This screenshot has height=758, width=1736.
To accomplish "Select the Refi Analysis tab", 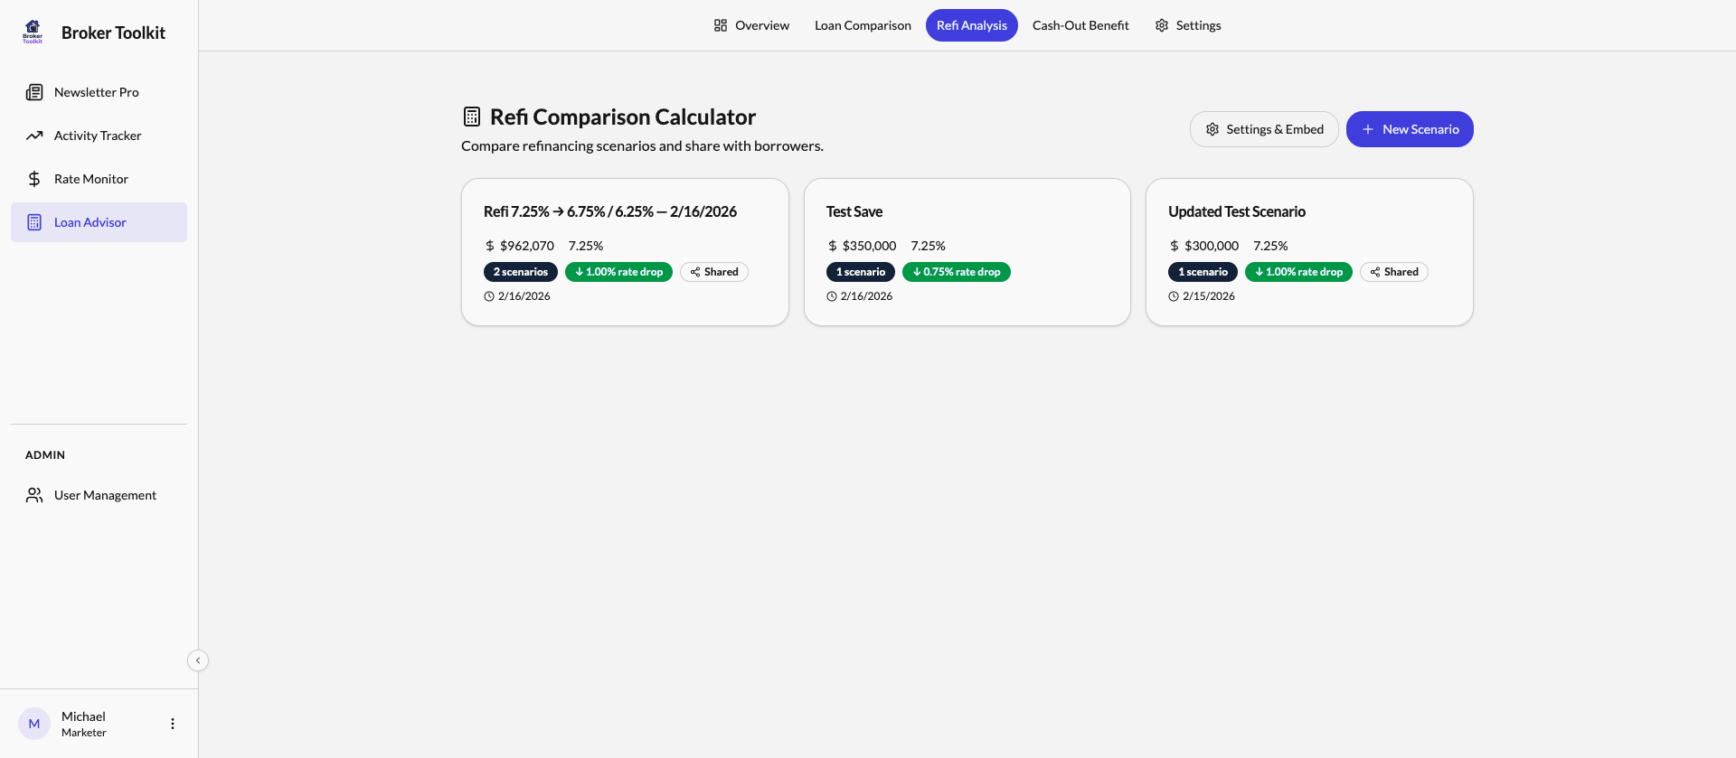I will [x=972, y=25].
